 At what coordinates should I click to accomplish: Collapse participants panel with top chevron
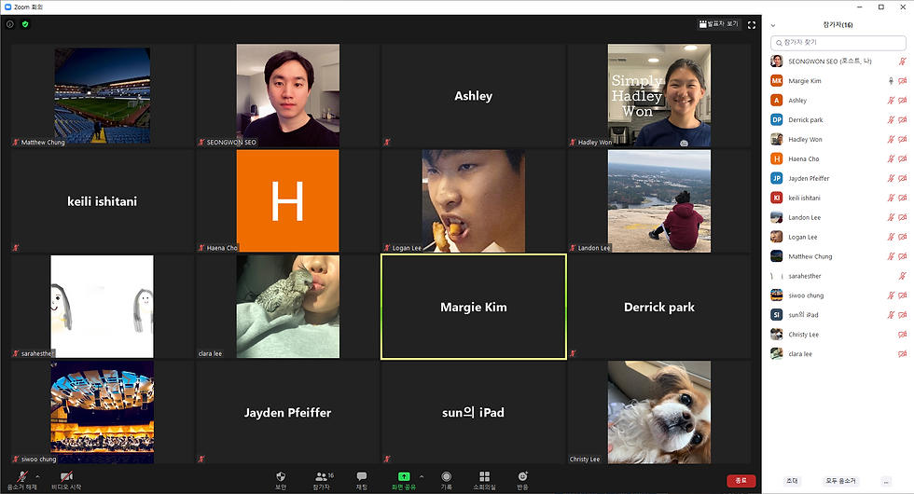773,26
